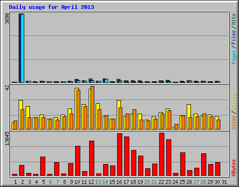Click day label 6 on the x-axis
The height and width of the screenshot is (187, 239).
[50, 182]
